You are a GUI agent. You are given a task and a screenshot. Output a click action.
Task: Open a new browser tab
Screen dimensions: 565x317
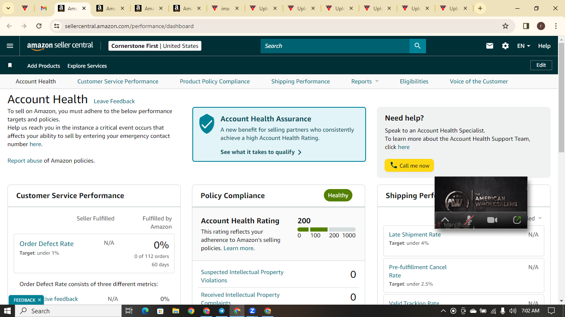[x=480, y=8]
